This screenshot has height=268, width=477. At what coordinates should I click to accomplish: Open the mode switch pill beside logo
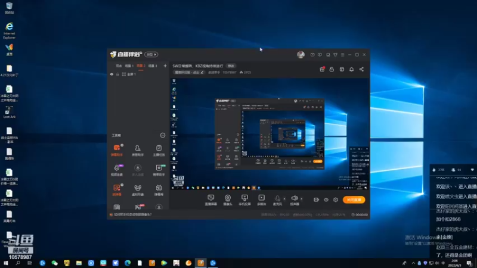point(151,54)
